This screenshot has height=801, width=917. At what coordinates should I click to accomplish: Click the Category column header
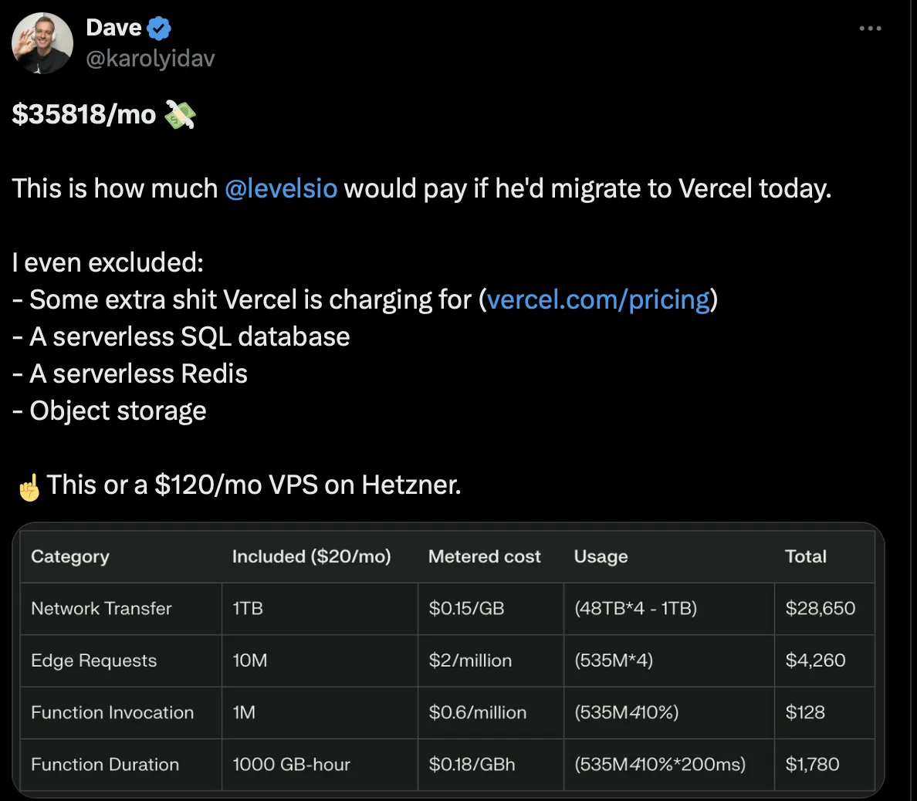pyautogui.click(x=70, y=556)
